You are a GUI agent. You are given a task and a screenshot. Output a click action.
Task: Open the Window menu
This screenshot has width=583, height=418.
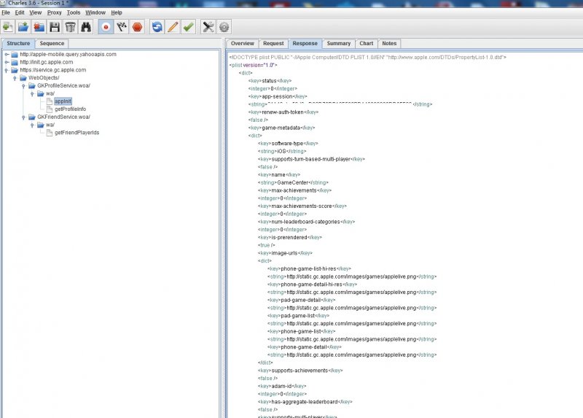click(x=95, y=12)
